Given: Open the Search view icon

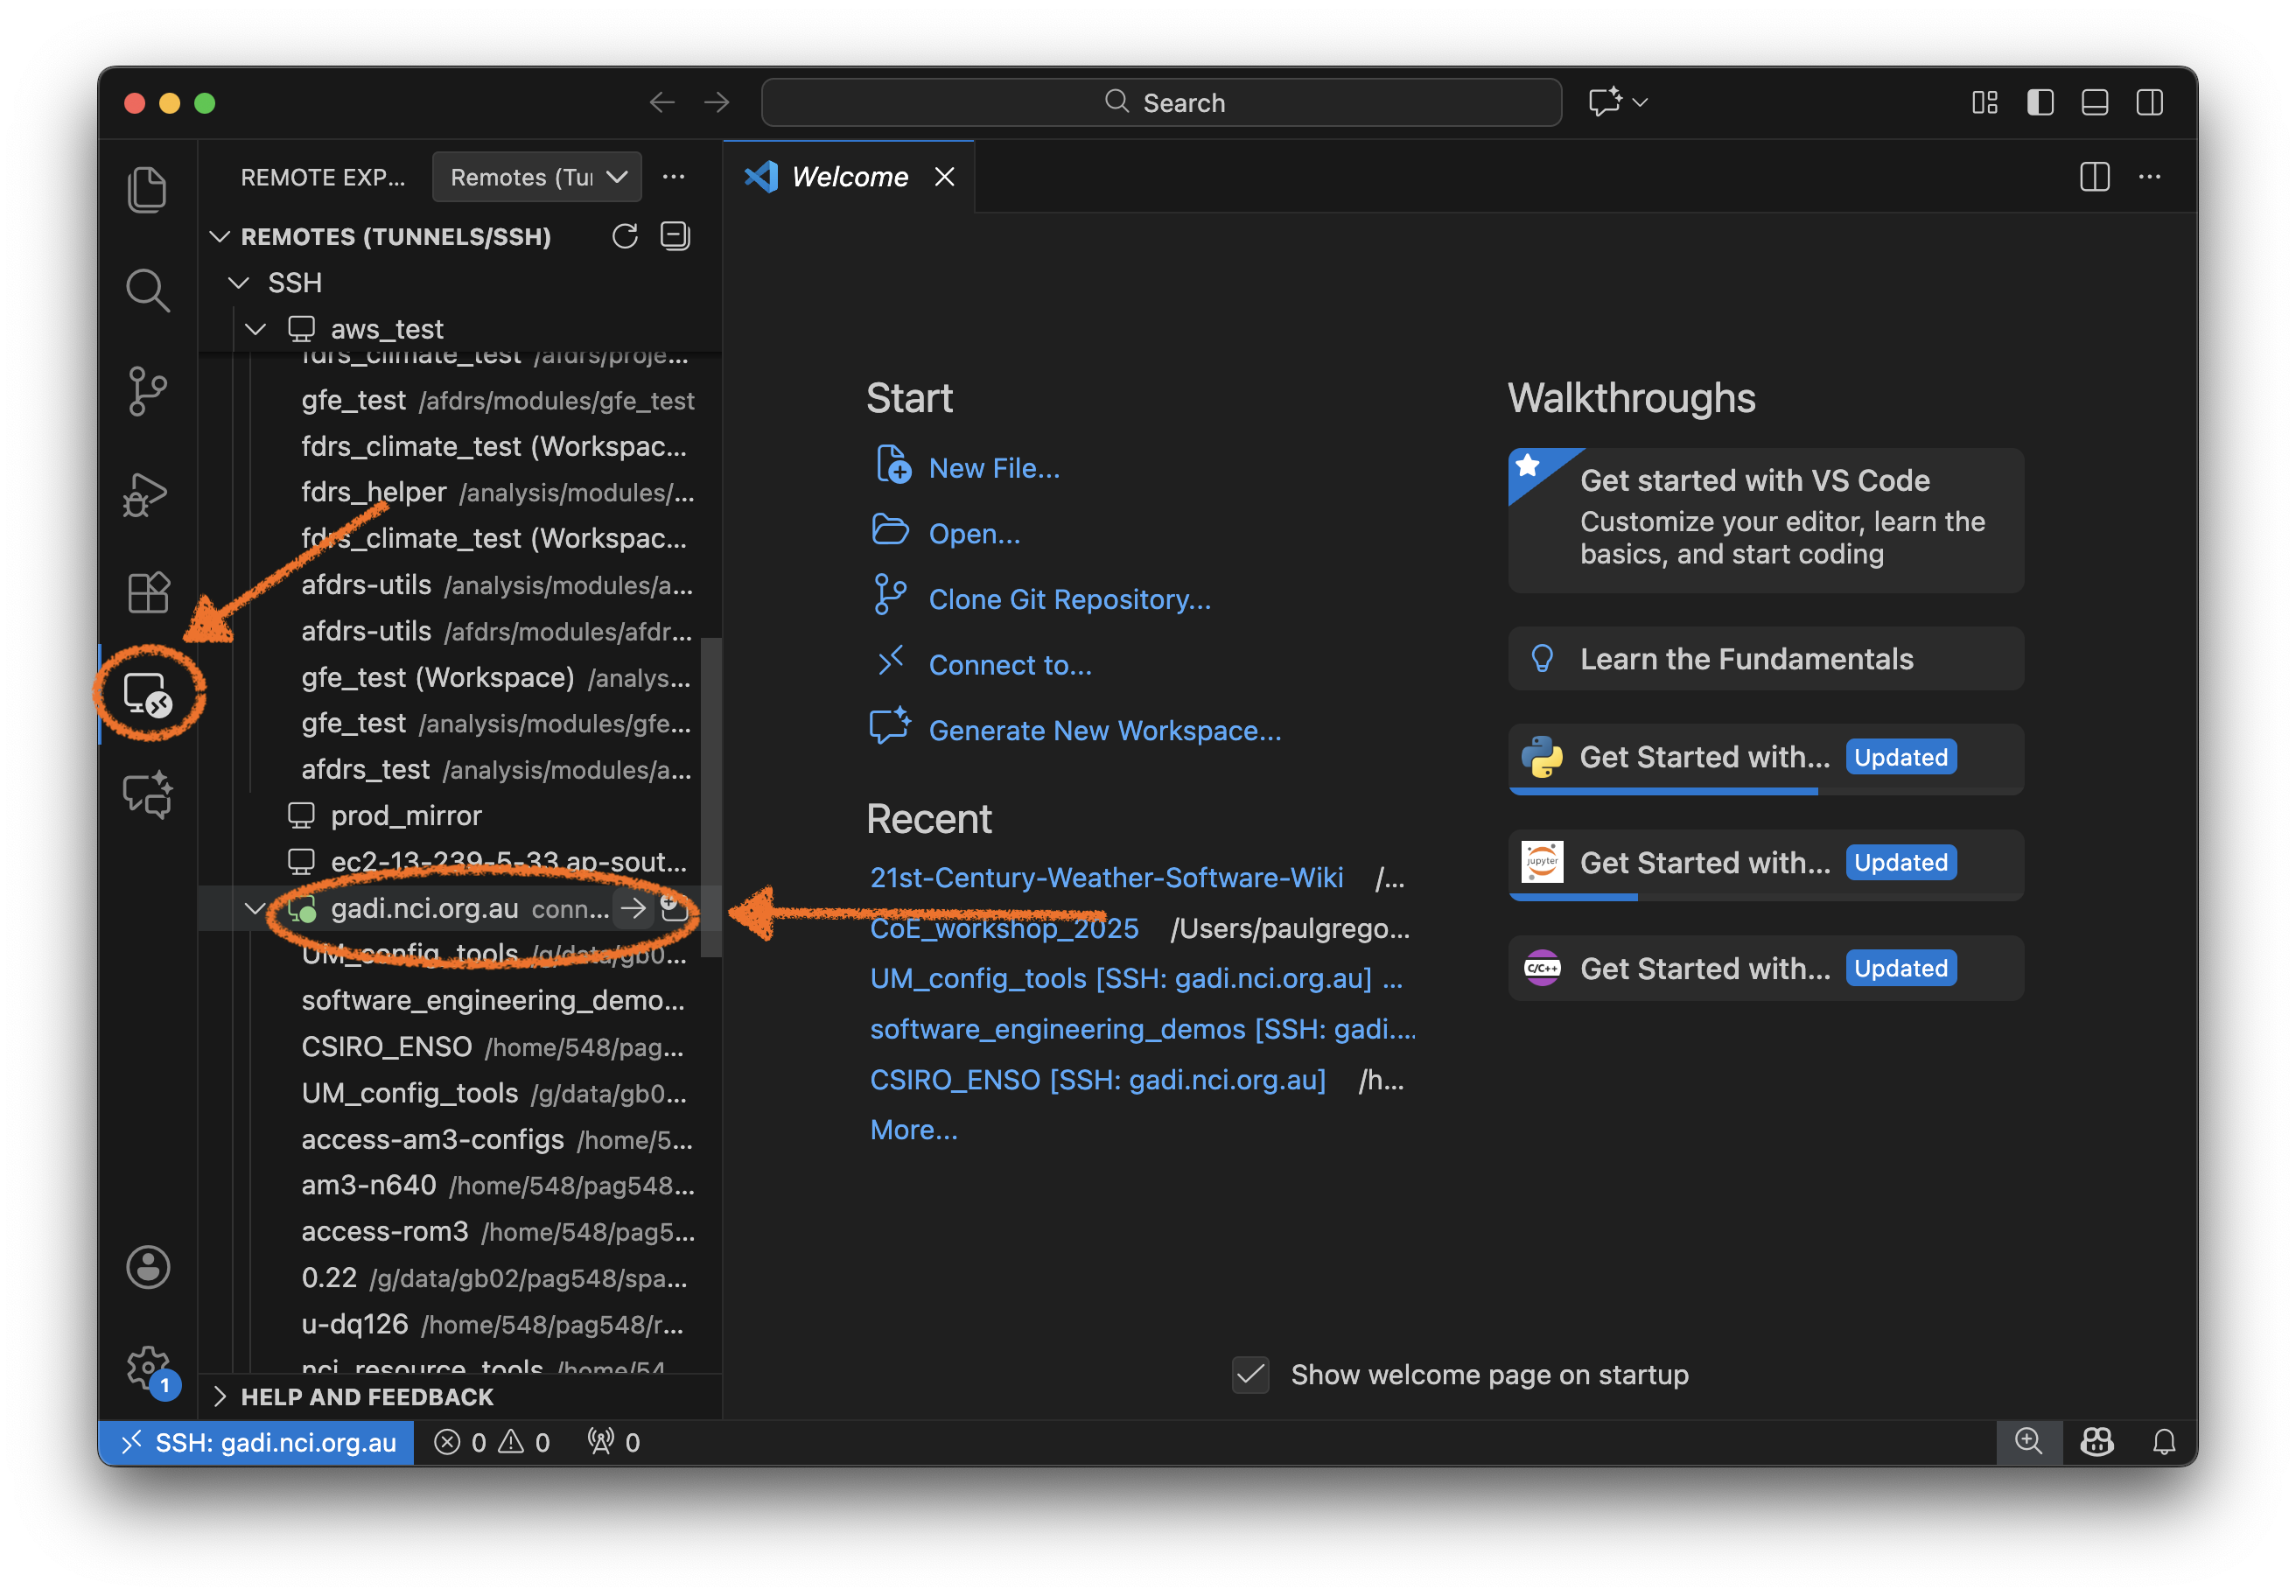Looking at the screenshot, I should pos(148,290).
